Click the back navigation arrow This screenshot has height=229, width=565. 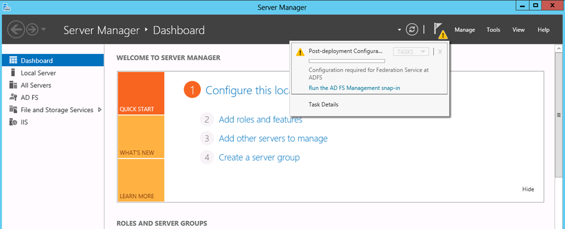(x=16, y=30)
